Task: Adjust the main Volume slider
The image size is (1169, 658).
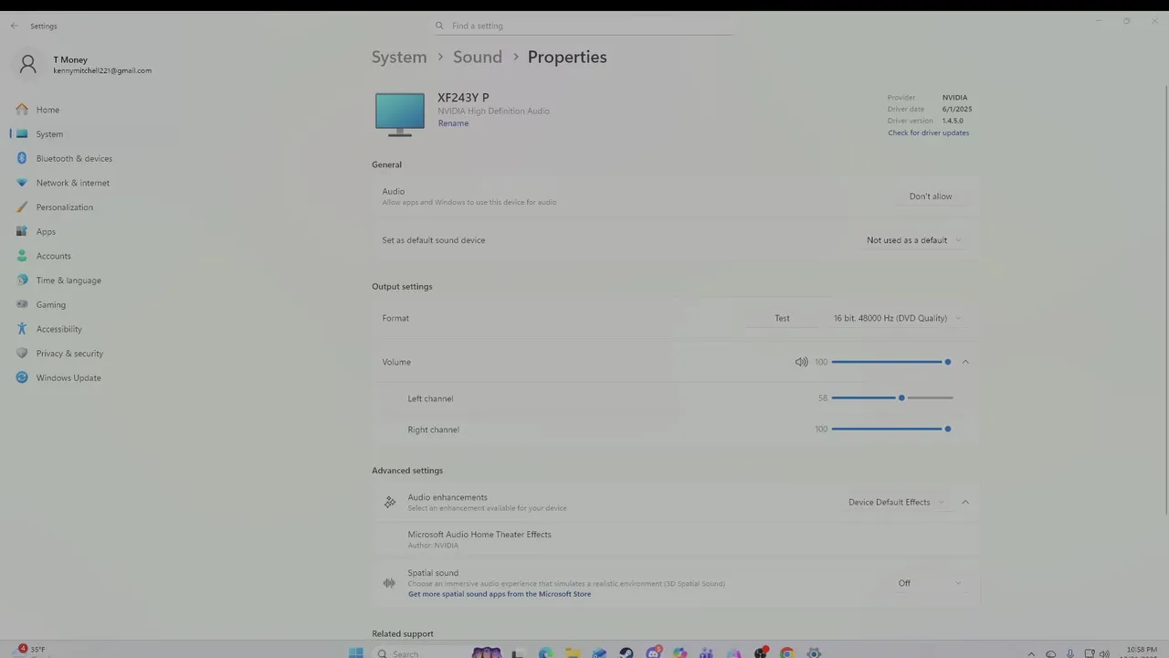Action: pos(892,362)
